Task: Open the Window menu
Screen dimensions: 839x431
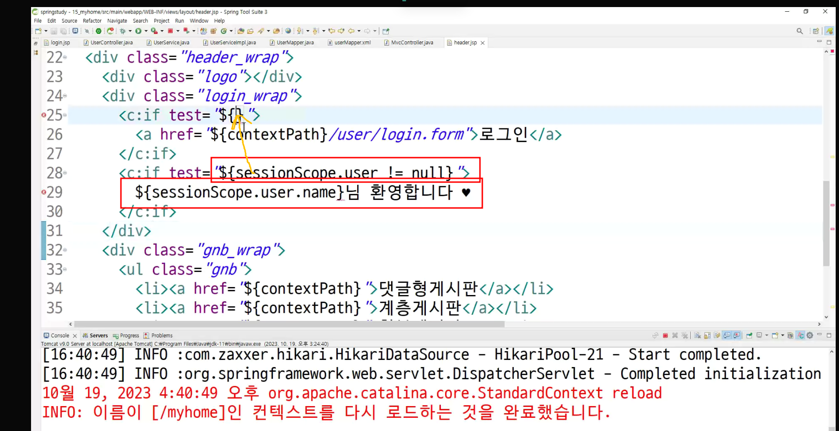Action: coord(199,21)
